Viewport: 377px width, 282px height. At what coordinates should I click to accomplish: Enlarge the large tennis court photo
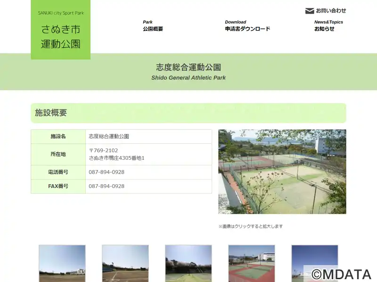[x=282, y=172]
